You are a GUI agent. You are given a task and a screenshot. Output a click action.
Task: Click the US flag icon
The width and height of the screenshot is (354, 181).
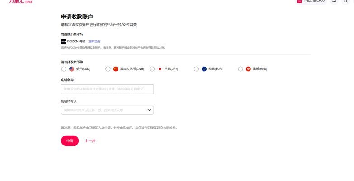(x=71, y=69)
